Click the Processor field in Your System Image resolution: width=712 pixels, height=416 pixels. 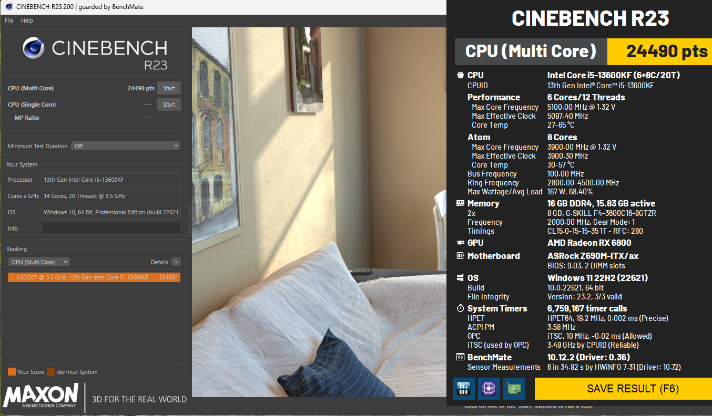pyautogui.click(x=111, y=180)
